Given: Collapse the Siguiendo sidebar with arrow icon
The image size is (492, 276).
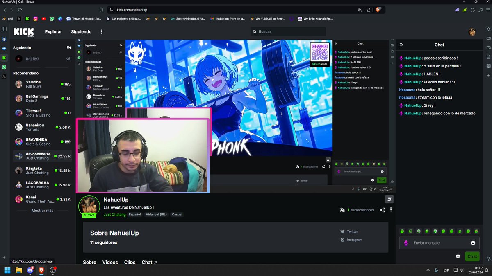Looking at the screenshot, I should pyautogui.click(x=69, y=48).
